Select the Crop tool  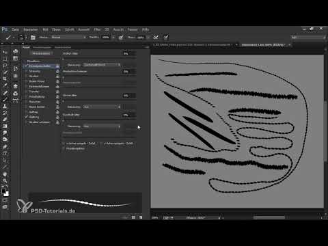(5, 79)
